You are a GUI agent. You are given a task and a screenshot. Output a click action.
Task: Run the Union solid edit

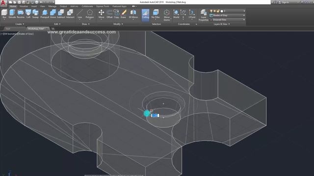[x=53, y=14]
